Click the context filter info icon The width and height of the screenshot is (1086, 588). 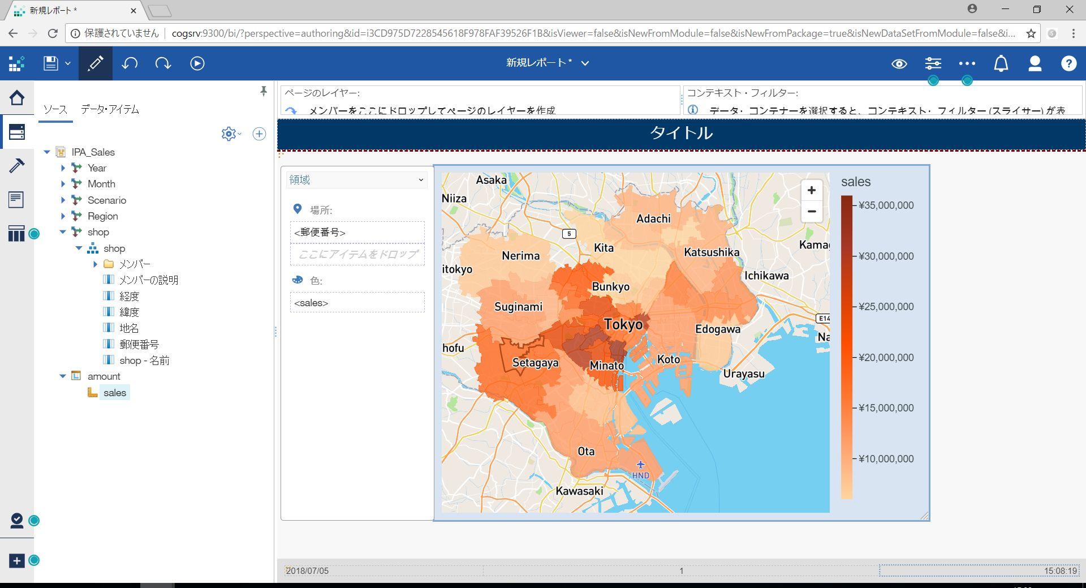pos(692,110)
